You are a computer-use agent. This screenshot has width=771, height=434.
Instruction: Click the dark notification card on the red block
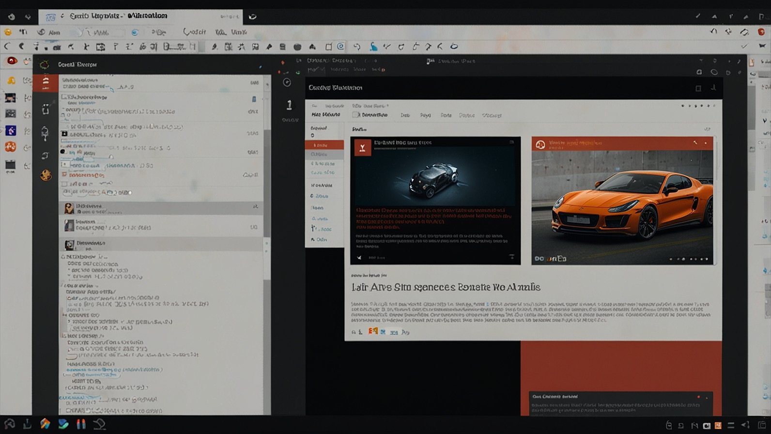621,403
